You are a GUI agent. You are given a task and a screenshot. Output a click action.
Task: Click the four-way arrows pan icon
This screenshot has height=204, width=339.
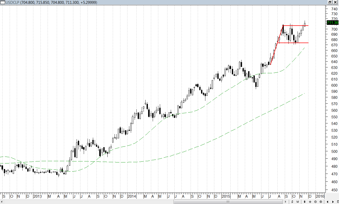[x=310, y=202]
